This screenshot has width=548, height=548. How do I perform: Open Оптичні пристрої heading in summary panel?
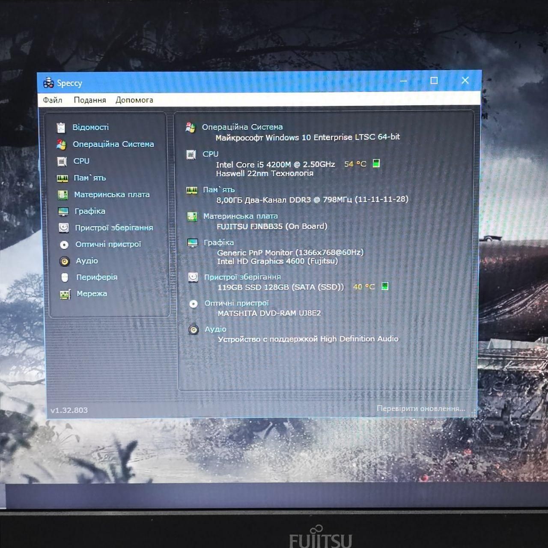coord(237,303)
